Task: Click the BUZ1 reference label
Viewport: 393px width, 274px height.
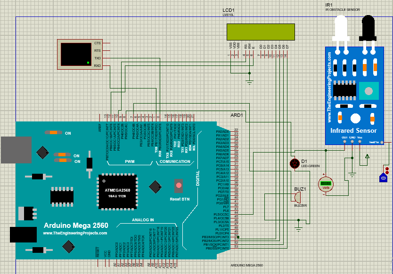Action: (300, 189)
